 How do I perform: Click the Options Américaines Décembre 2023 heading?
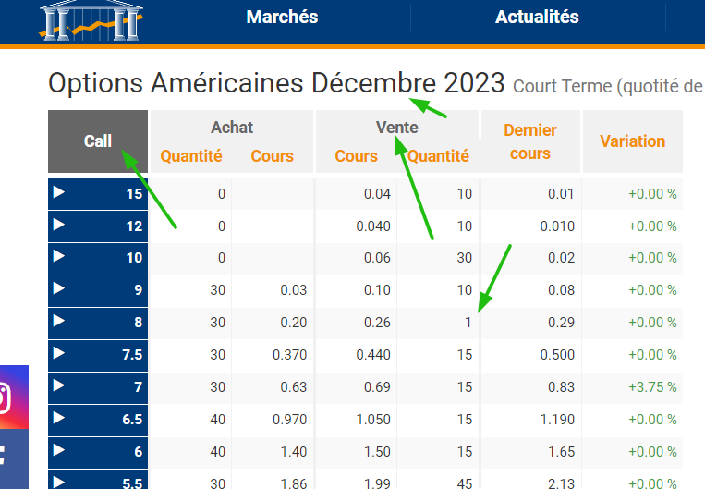[276, 84]
